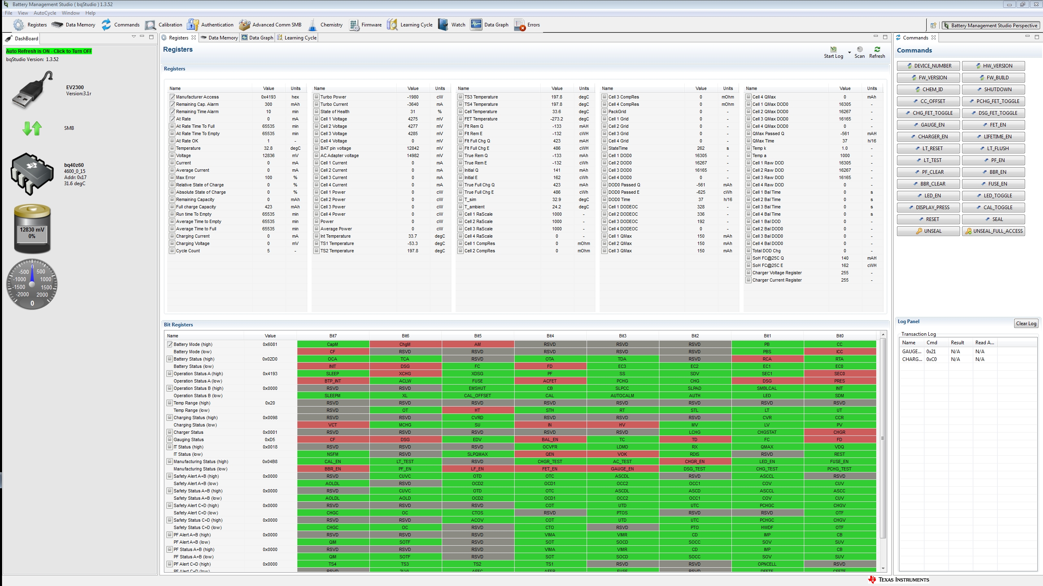Open the Help menu
The image size is (1043, 586).
[x=90, y=13]
